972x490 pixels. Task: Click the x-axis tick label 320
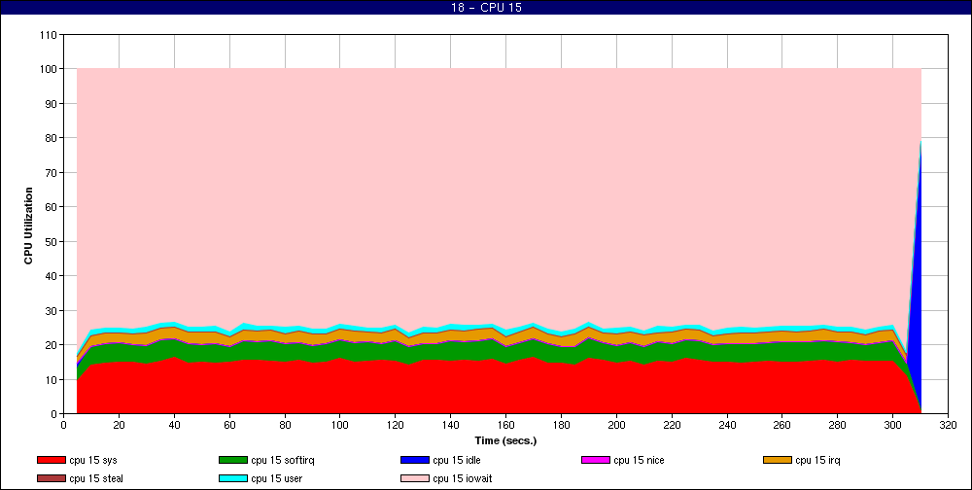[948, 425]
